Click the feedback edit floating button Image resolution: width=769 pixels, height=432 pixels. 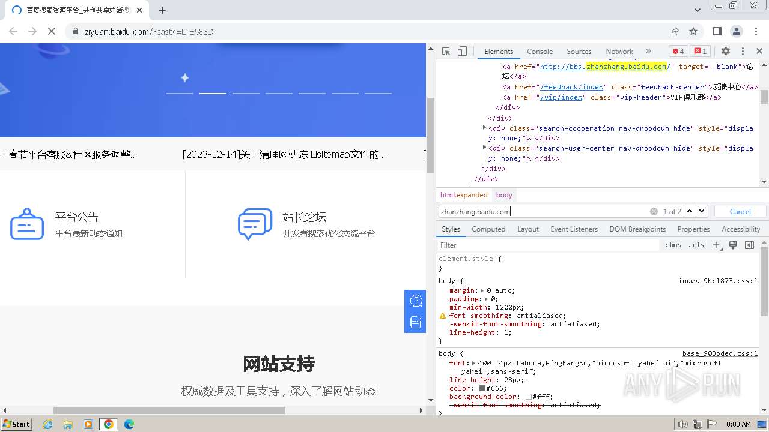[x=416, y=322]
